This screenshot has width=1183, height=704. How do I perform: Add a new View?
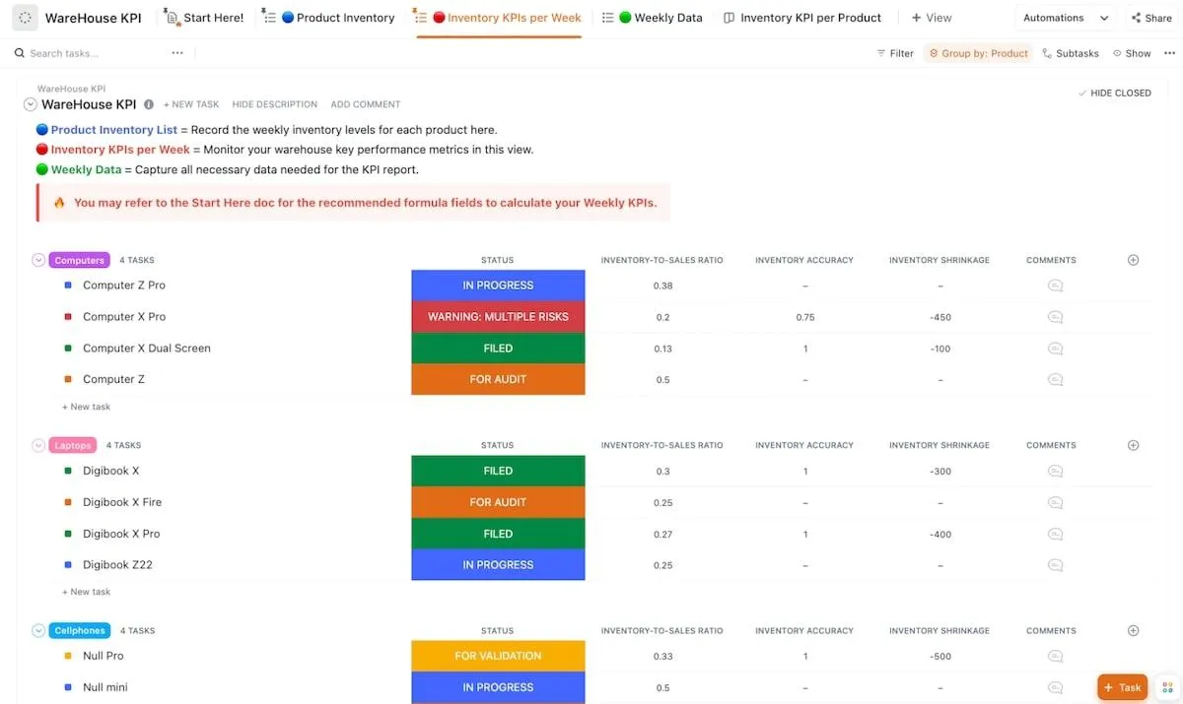pyautogui.click(x=932, y=18)
